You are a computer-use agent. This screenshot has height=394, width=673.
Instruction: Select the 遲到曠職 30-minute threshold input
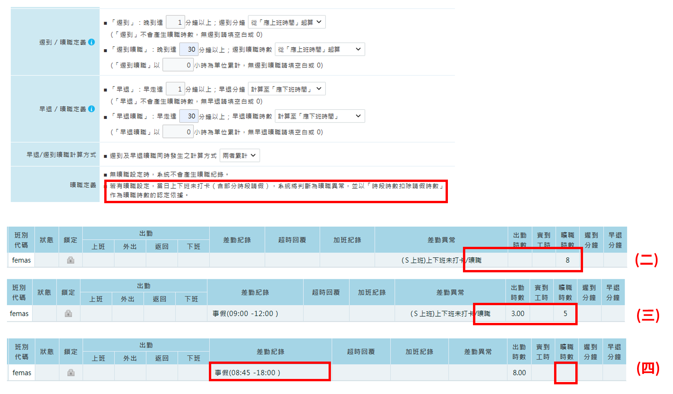pyautogui.click(x=188, y=49)
